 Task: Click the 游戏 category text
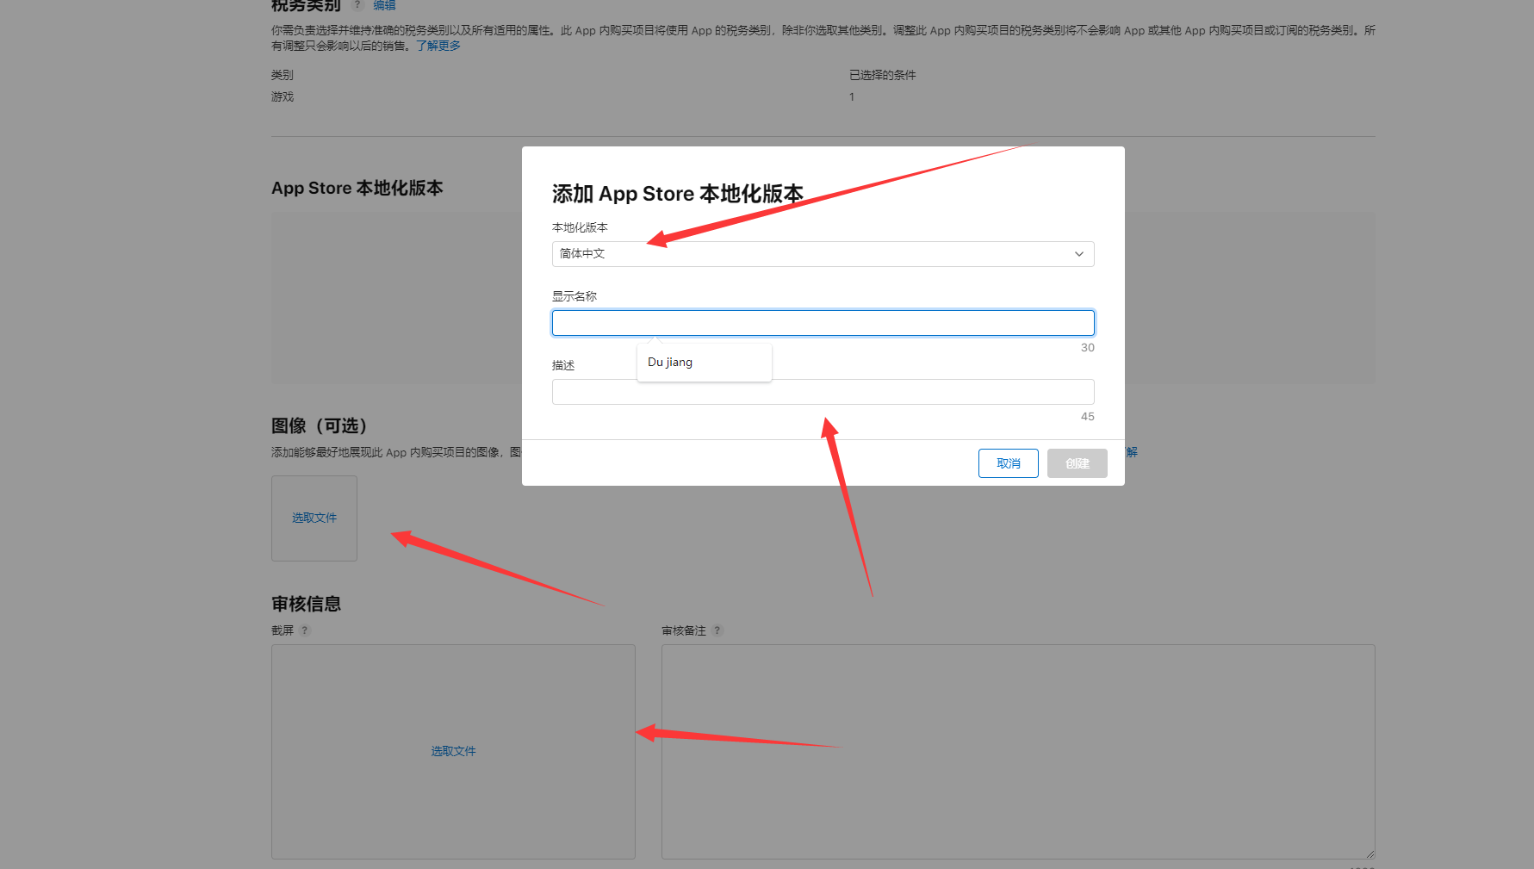click(x=283, y=96)
